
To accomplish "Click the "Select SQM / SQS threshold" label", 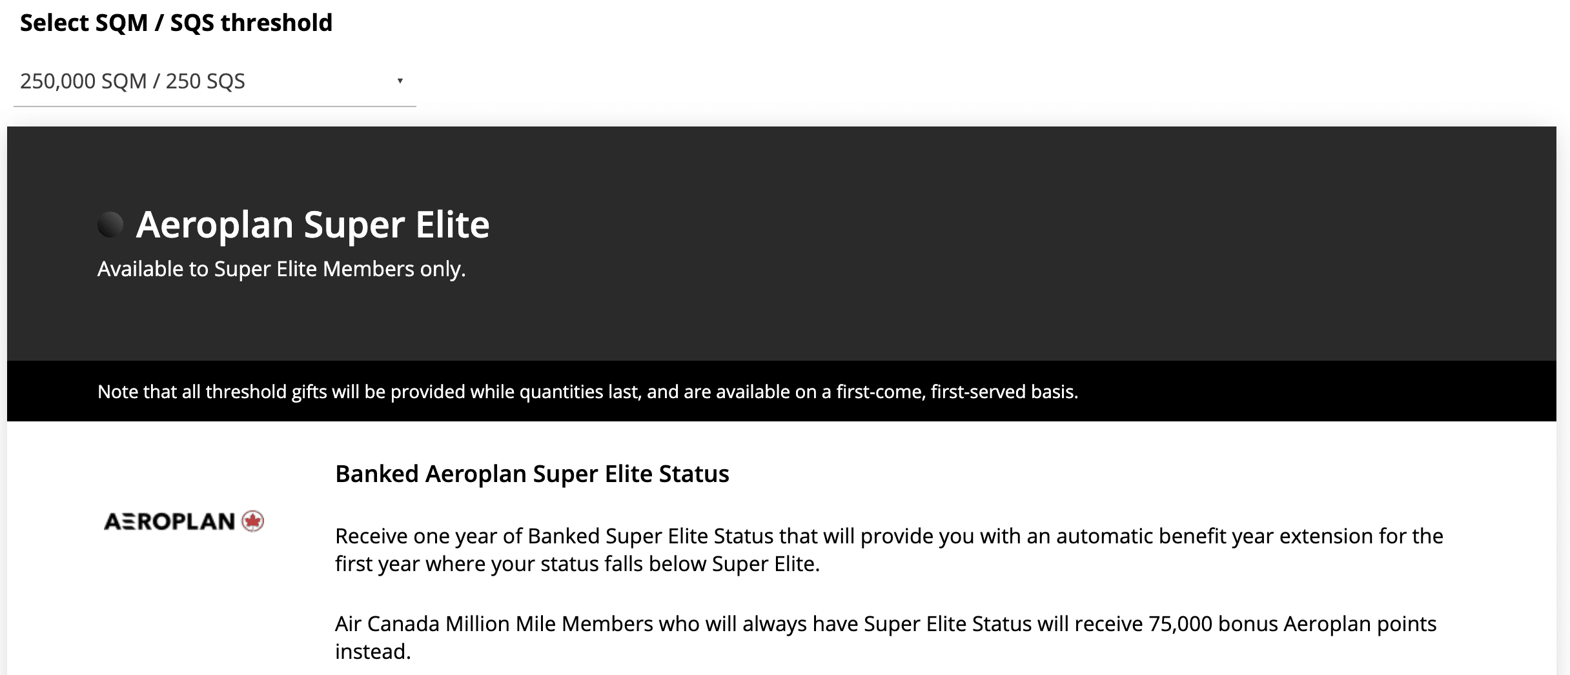I will click(176, 23).
